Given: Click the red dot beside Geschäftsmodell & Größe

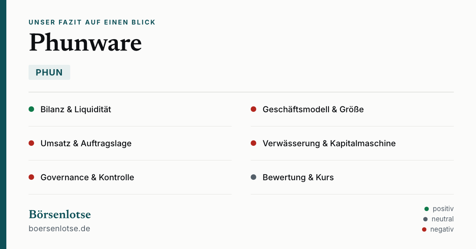Looking at the screenshot, I should click(253, 109).
